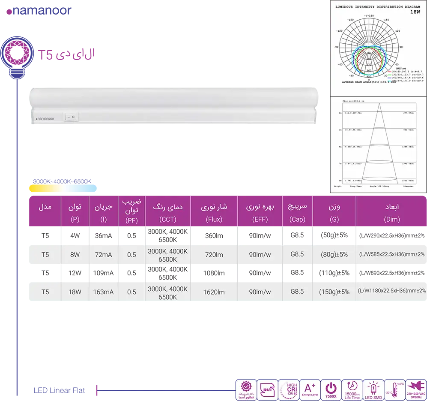This screenshot has height=401, width=427.
Task: Click the 220~240 VAC plug icon
Action: (x=416, y=389)
